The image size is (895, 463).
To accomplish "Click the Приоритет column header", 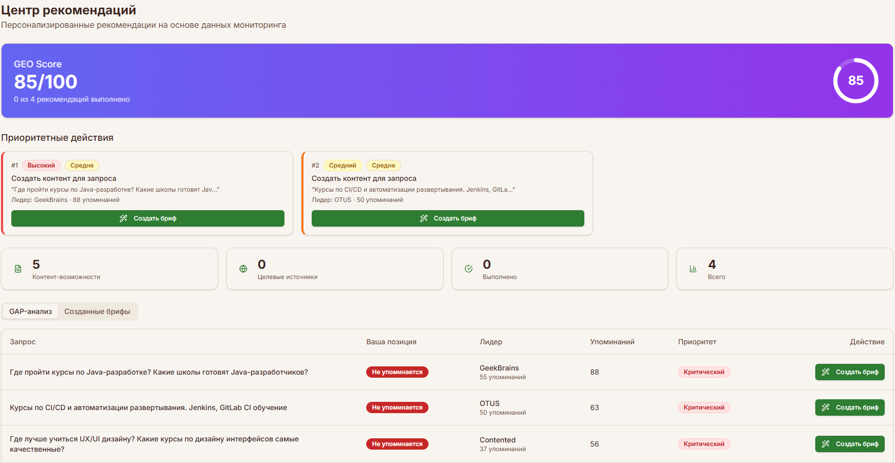I will (x=697, y=342).
